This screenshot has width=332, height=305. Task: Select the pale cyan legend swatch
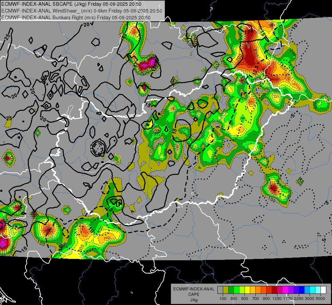[x=318, y=290]
